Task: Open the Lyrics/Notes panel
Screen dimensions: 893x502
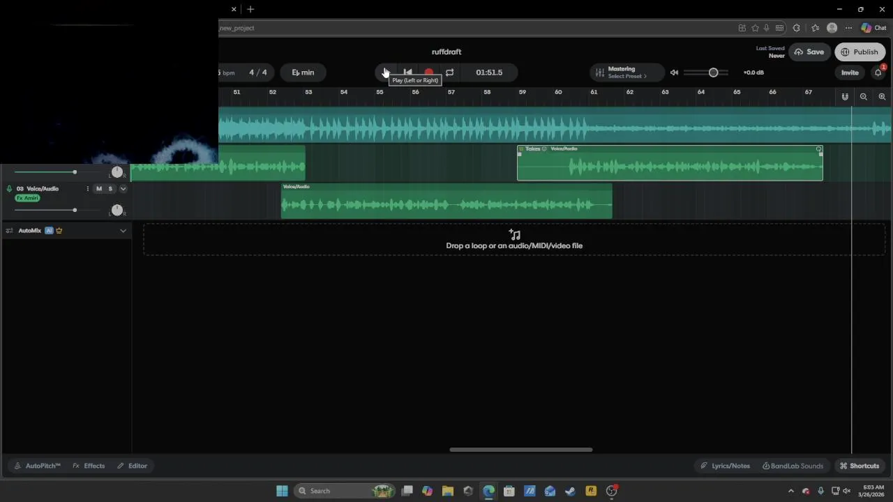Action: point(725,466)
